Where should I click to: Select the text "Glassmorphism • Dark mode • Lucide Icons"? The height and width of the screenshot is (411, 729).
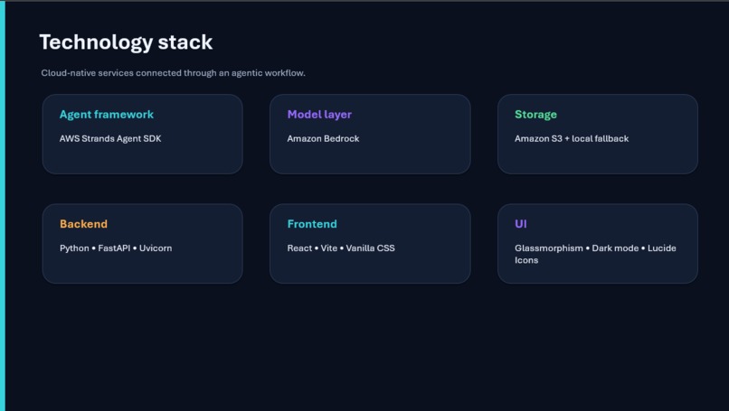point(595,254)
